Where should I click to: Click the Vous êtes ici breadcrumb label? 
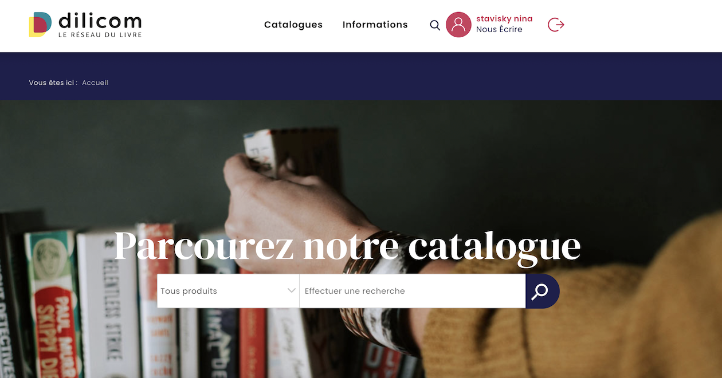click(x=53, y=82)
